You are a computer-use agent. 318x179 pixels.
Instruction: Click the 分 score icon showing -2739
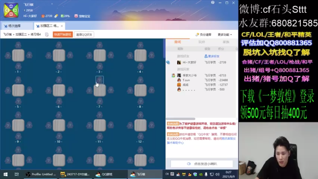click(43, 16)
